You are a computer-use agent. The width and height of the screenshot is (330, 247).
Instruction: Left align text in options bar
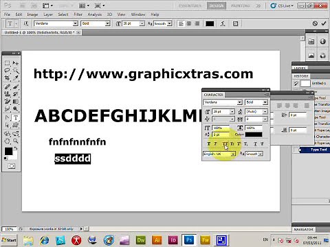pyautogui.click(x=181, y=23)
